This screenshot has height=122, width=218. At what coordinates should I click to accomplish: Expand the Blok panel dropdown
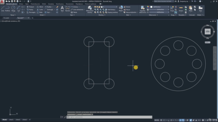[128, 15]
